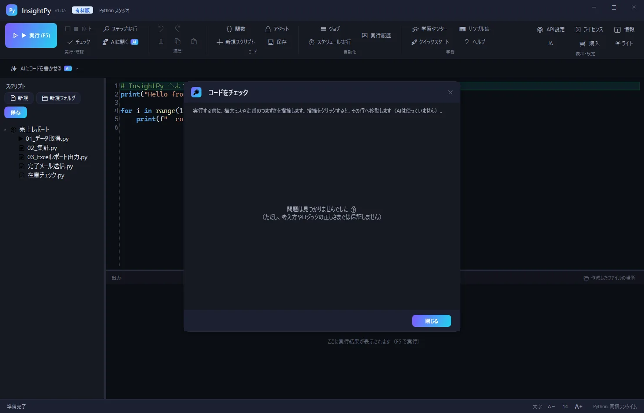Viewport: 644px width, 413px height.
Task: Click code line 2 print statement
Action: [x=152, y=94]
